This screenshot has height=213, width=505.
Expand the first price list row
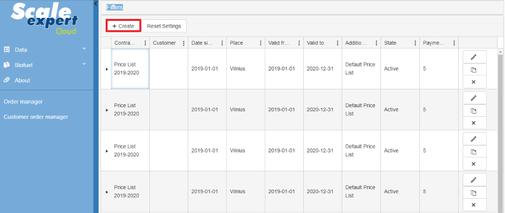107,69
